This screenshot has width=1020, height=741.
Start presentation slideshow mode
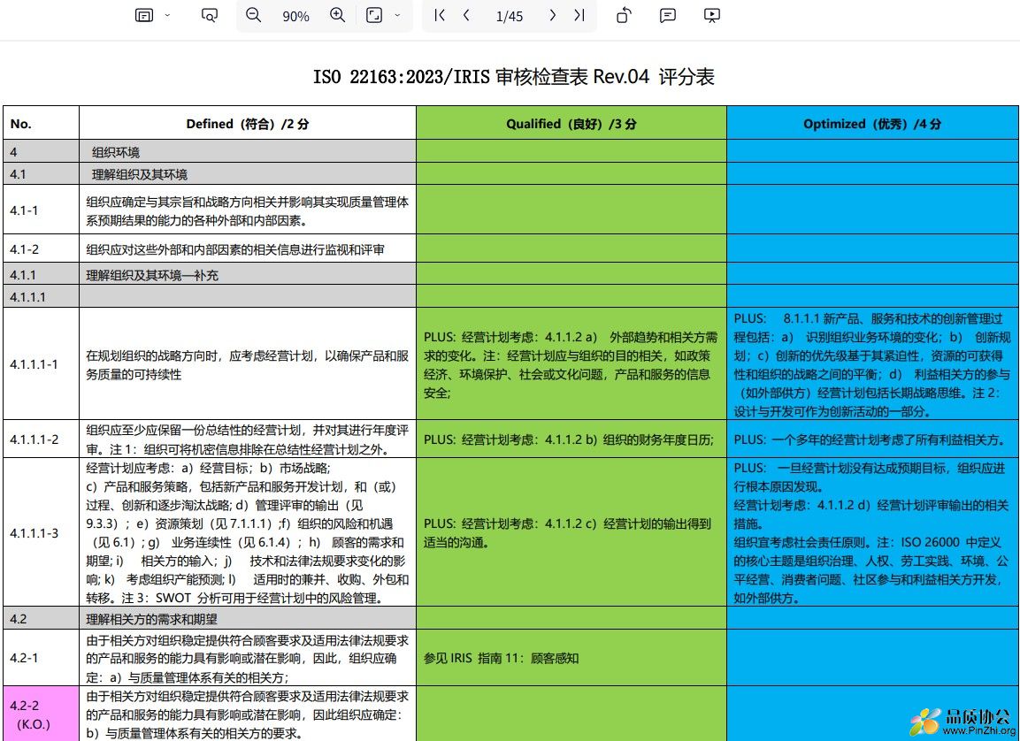[x=711, y=15]
